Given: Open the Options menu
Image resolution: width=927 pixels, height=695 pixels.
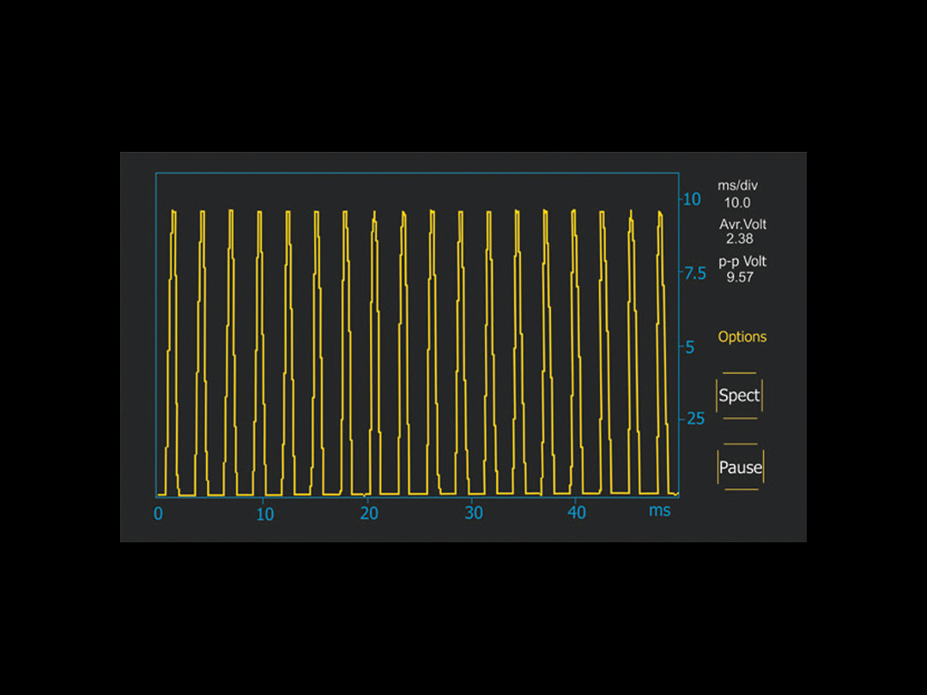Looking at the screenshot, I should coord(742,337).
